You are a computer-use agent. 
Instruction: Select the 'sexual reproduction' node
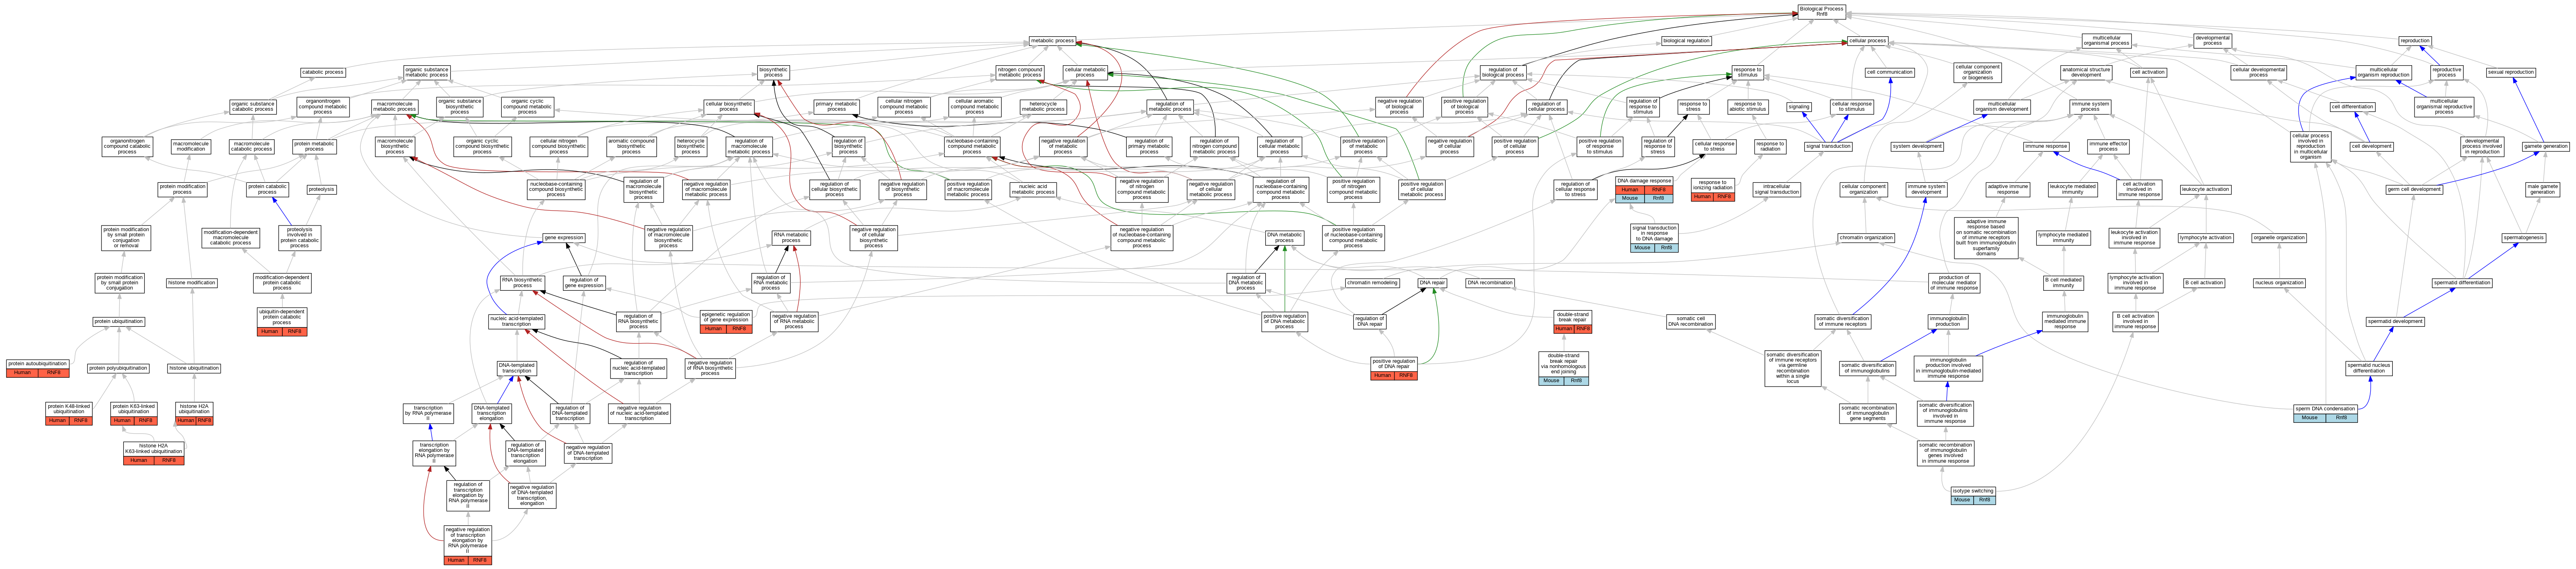pos(2511,72)
